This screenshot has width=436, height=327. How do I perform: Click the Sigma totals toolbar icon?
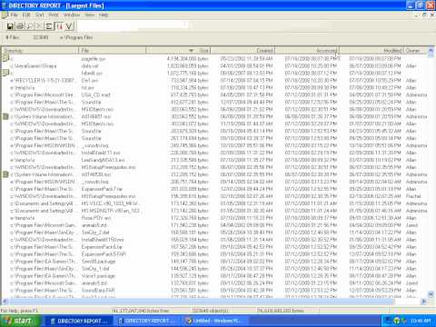[49, 26]
